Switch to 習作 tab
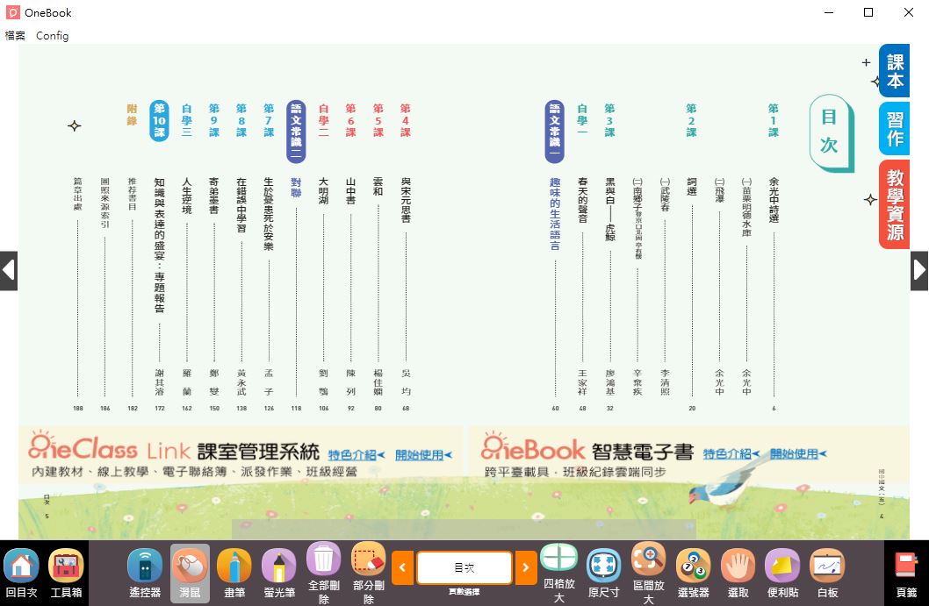 tap(895, 128)
